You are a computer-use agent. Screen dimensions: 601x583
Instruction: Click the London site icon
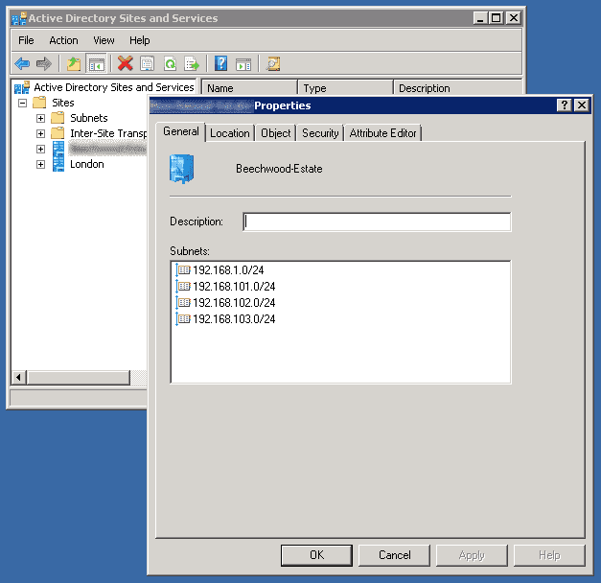[x=58, y=164]
